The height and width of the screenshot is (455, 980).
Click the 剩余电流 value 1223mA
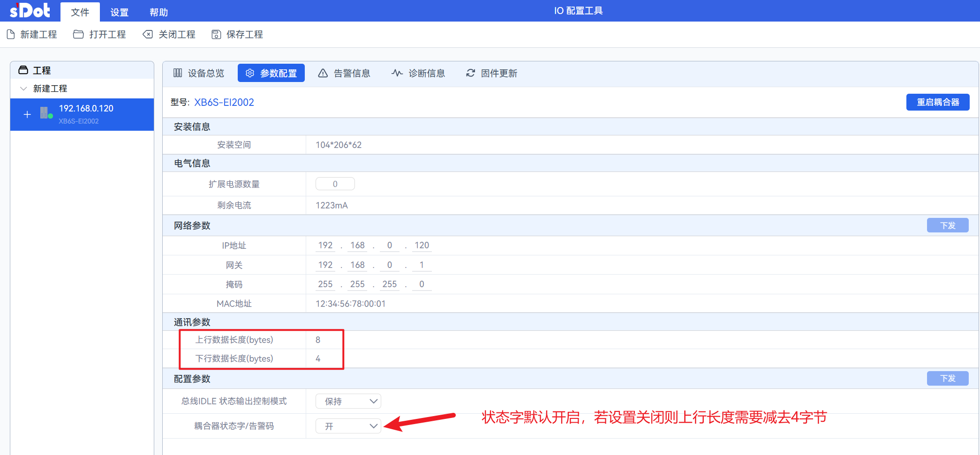(332, 205)
